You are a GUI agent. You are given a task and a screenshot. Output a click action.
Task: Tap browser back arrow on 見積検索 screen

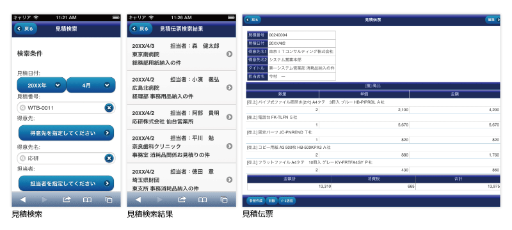tap(23, 199)
